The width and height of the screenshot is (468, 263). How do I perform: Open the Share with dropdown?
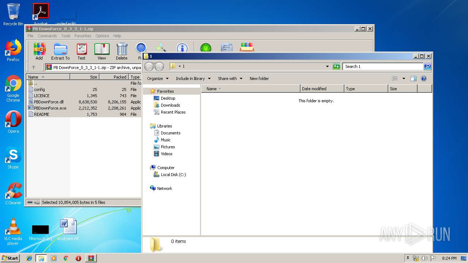230,79
